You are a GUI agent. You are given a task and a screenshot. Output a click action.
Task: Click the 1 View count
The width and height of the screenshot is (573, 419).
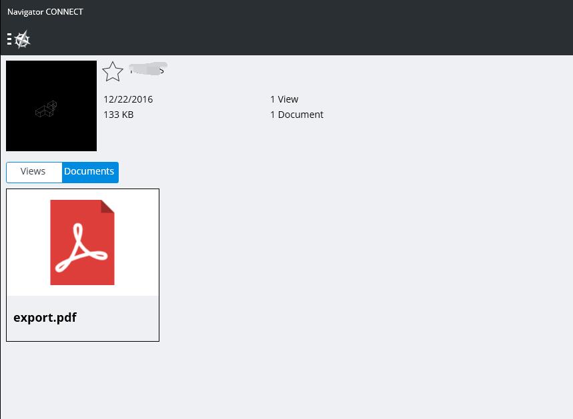tap(284, 99)
